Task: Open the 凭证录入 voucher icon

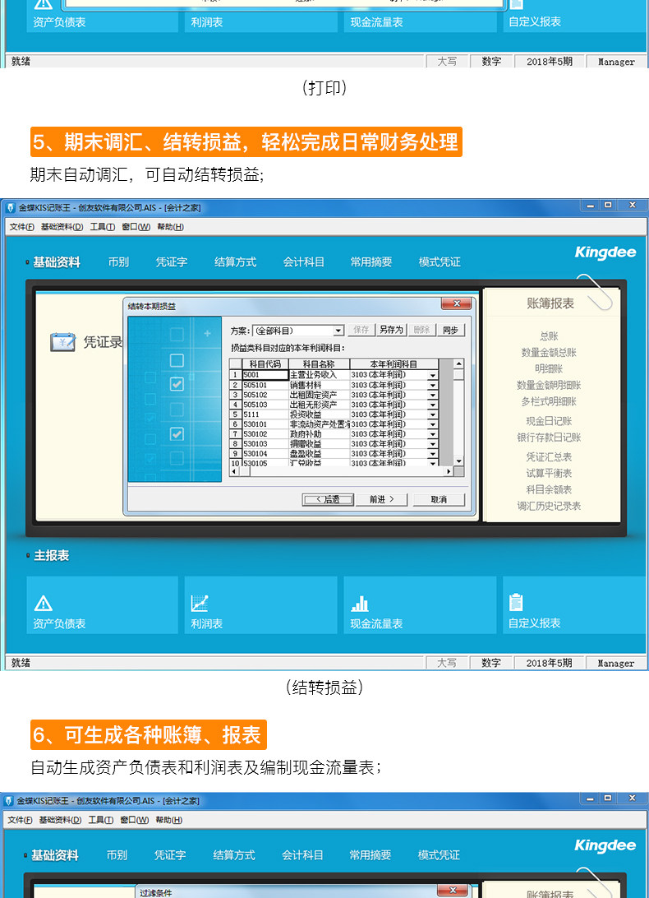Action: pos(62,342)
